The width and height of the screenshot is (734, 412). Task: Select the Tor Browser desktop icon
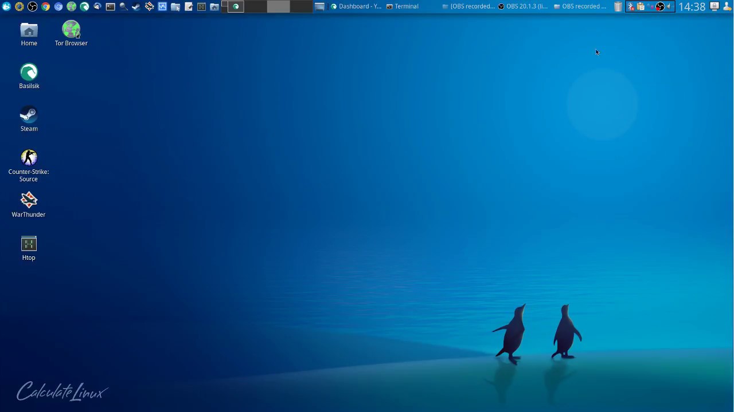71,34
